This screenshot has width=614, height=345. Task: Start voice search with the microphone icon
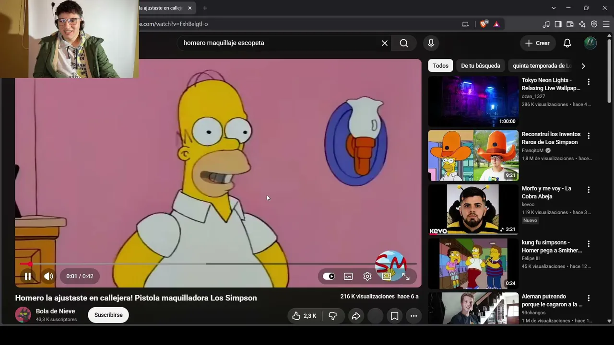[x=431, y=43]
